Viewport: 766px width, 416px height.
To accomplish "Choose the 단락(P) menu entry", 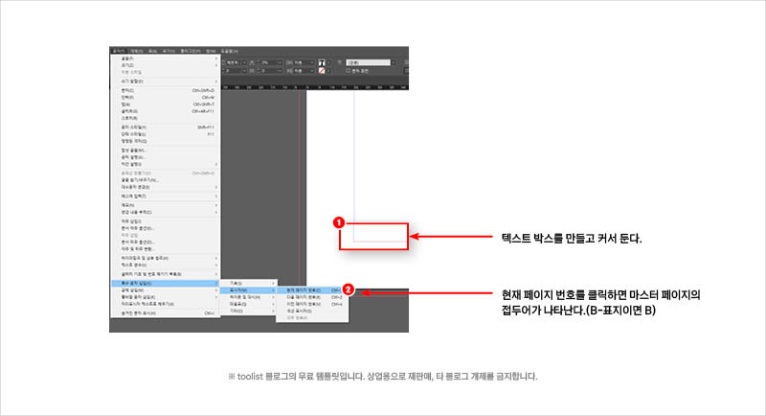I will (x=165, y=97).
